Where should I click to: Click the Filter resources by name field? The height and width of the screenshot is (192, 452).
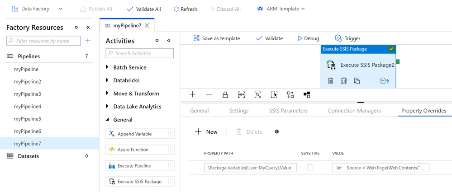click(43, 41)
